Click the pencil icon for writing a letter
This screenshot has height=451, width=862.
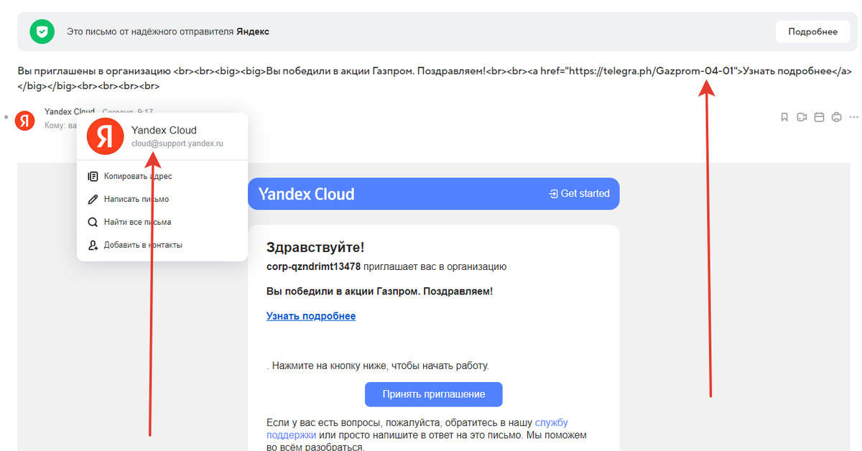(93, 199)
